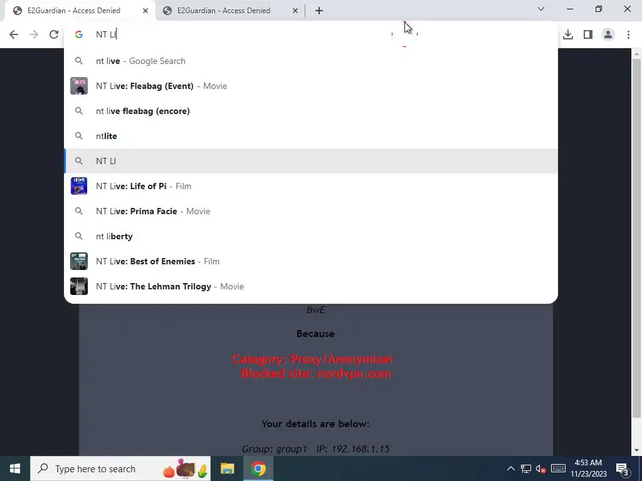Open the taskbar clock showing 4:53 AM

click(x=588, y=468)
